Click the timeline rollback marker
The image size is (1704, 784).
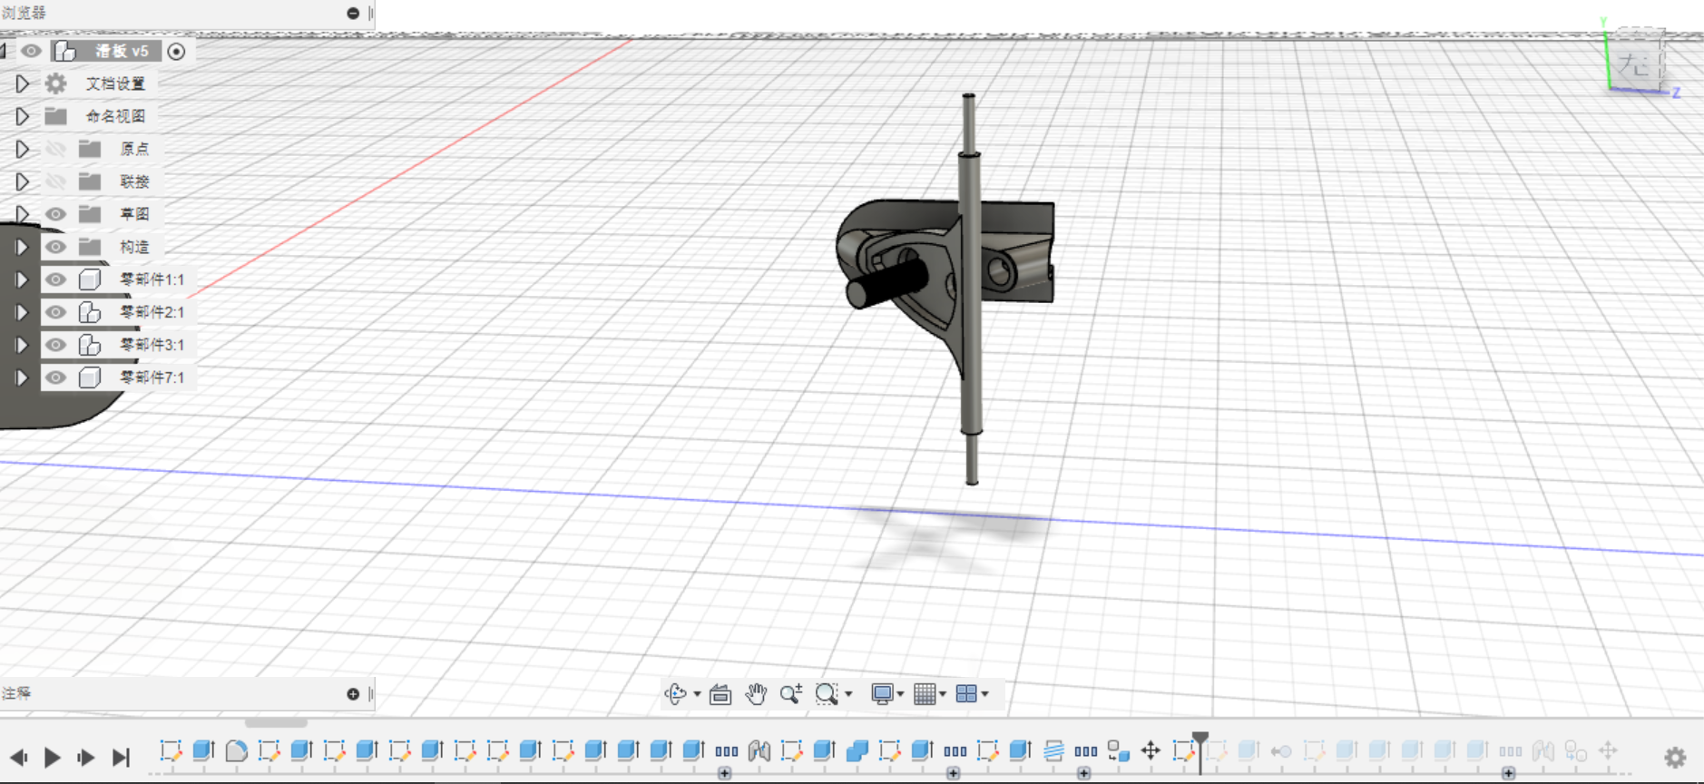click(1200, 752)
